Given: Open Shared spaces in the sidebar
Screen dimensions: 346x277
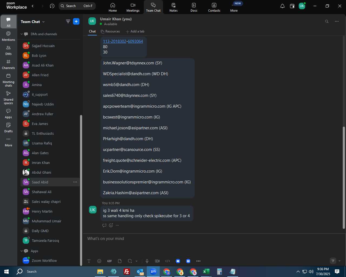Looking at the screenshot, I should coord(8,98).
